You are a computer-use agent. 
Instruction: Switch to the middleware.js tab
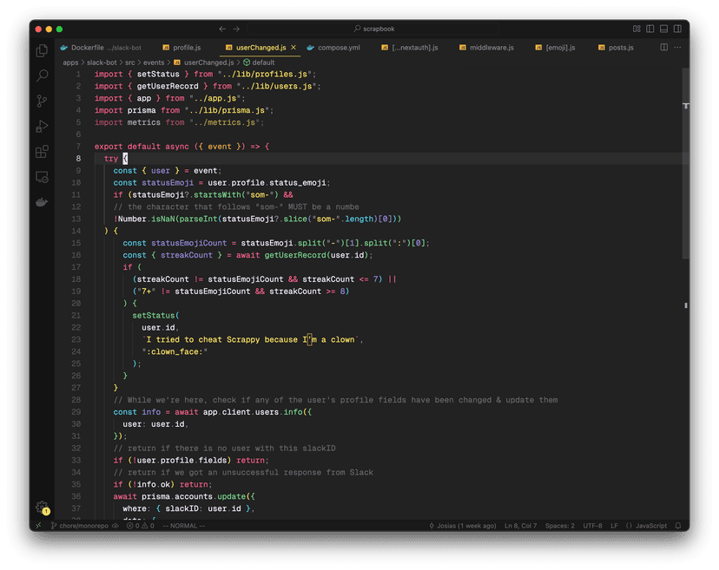[491, 48]
